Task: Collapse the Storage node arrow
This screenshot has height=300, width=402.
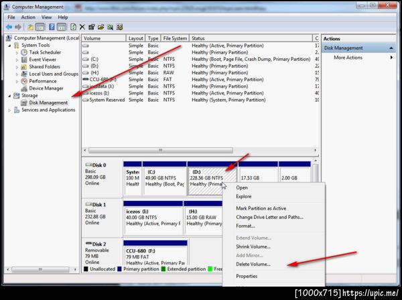Action: coord(9,96)
